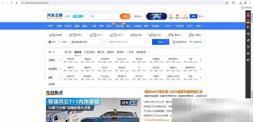This screenshot has width=253, height=122.
Task: Open the 评测 nav item
Action: pos(59,26)
